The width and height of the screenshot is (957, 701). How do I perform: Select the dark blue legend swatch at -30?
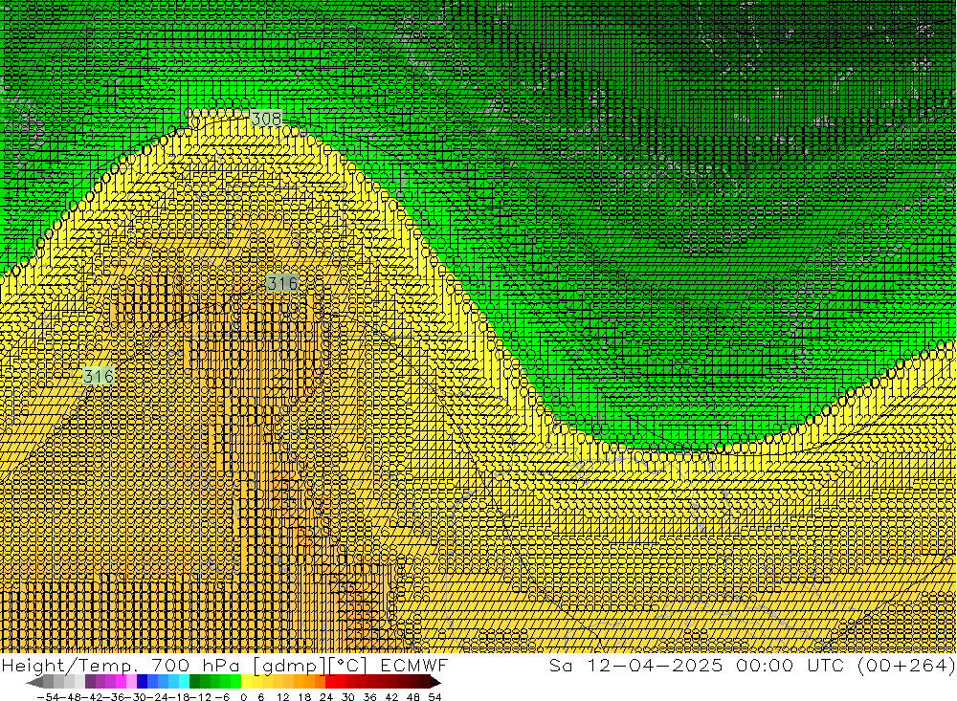click(142, 682)
